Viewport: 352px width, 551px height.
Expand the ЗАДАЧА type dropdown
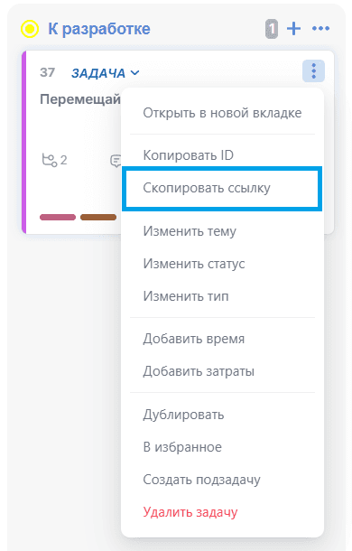pyautogui.click(x=105, y=73)
